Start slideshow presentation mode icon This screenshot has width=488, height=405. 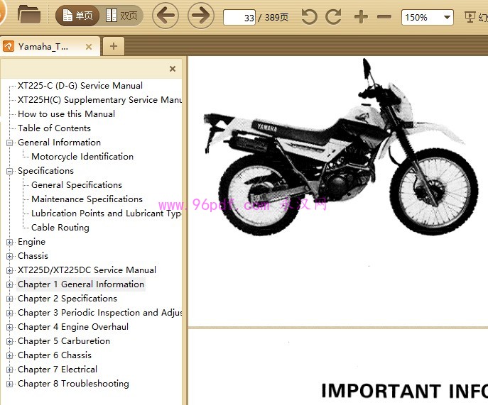point(470,17)
